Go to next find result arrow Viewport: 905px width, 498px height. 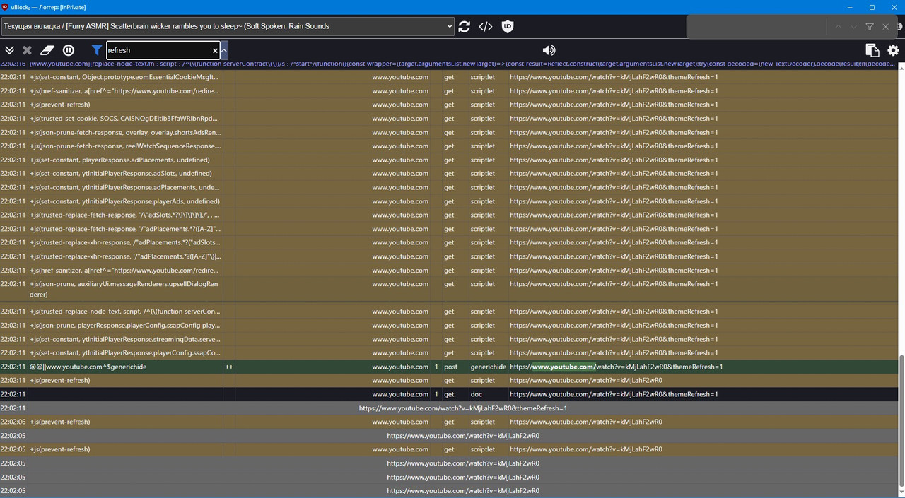click(854, 27)
